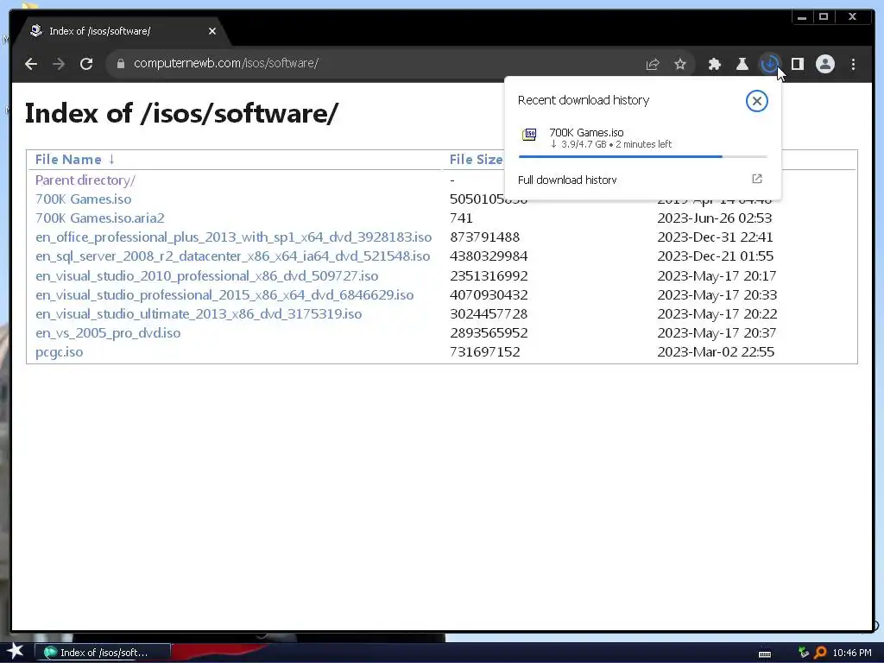The width and height of the screenshot is (884, 663).
Task: Click date 2023-Mar-02 22:55
Action: coord(716,352)
